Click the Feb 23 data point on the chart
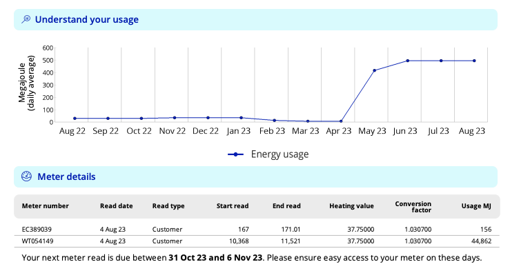Screen dimensions: 510x273 275,120
